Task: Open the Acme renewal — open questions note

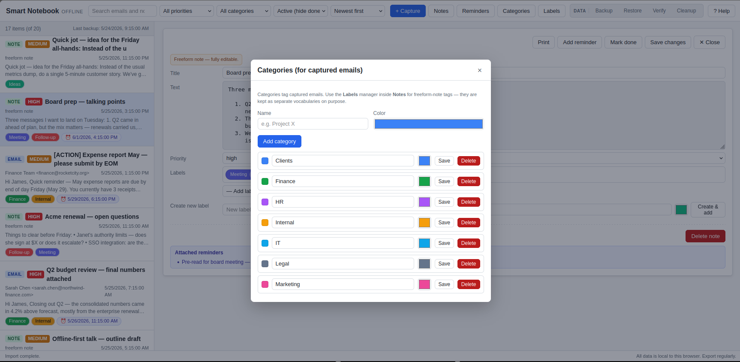Action: click(77, 234)
